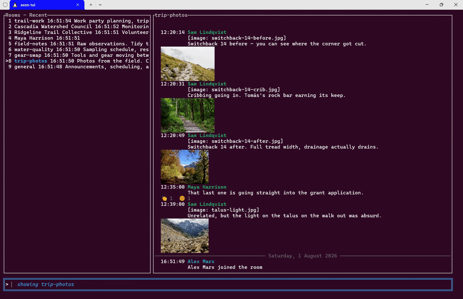463x299 pixels.
Task: Click the grant application message text
Action: 275,193
